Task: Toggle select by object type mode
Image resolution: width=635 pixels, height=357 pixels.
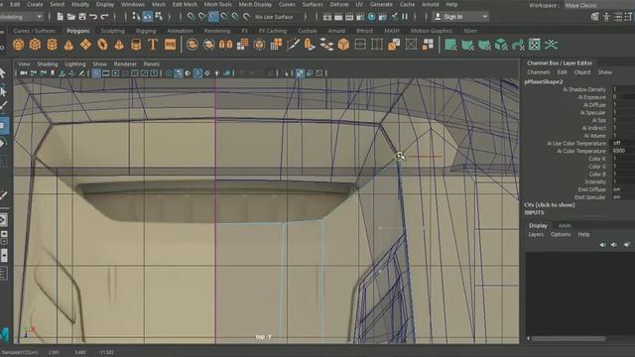Action: point(148,17)
